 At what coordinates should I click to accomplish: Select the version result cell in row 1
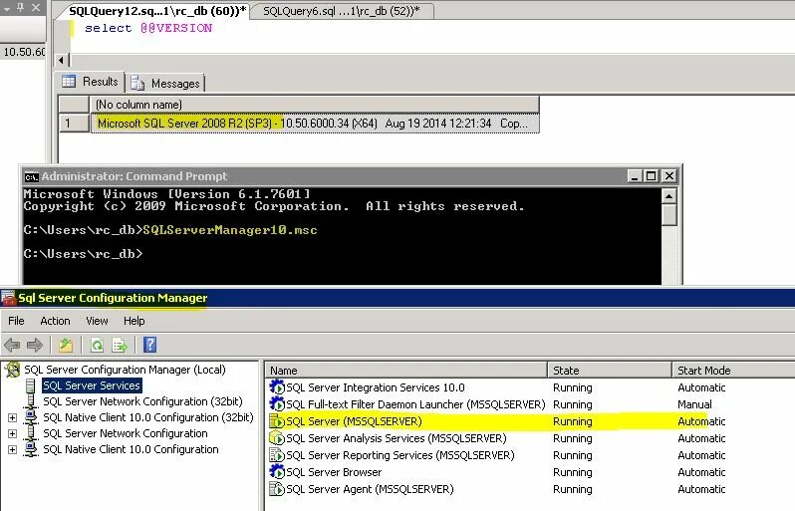[315, 124]
